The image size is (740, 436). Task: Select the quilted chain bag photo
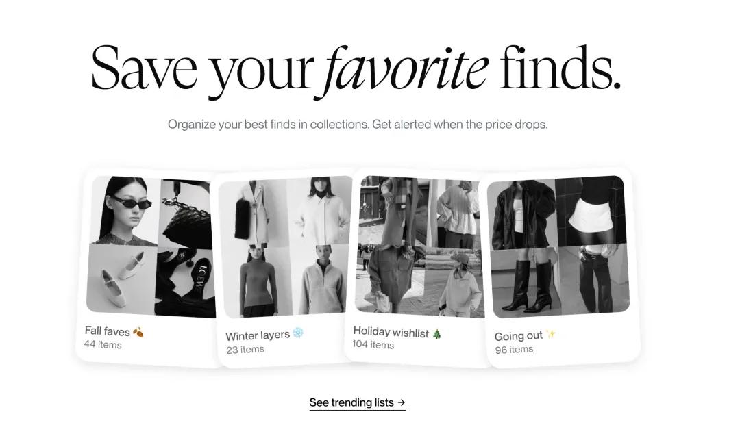click(186, 214)
